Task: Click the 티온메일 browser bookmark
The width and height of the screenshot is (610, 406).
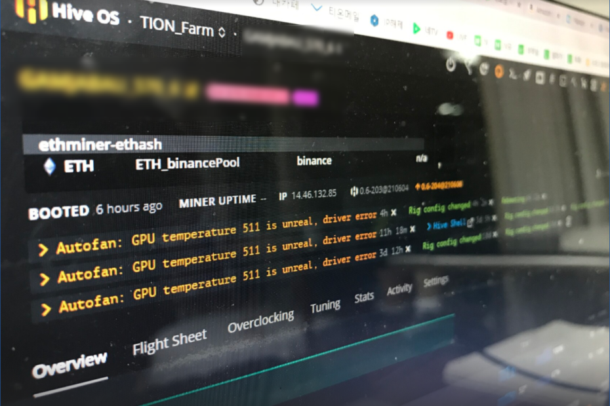Action: (344, 13)
